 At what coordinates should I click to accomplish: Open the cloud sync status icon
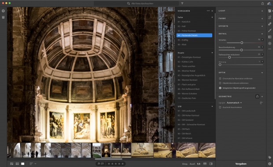click(269, 4)
